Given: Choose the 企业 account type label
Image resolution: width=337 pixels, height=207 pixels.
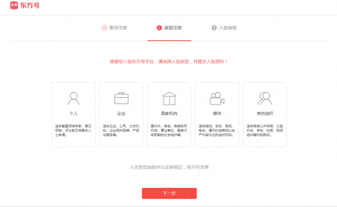Looking at the screenshot, I should point(121,114).
